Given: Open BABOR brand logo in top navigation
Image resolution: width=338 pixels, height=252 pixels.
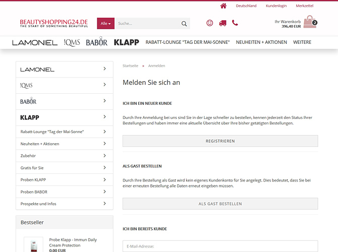Looking at the screenshot, I should (96, 42).
